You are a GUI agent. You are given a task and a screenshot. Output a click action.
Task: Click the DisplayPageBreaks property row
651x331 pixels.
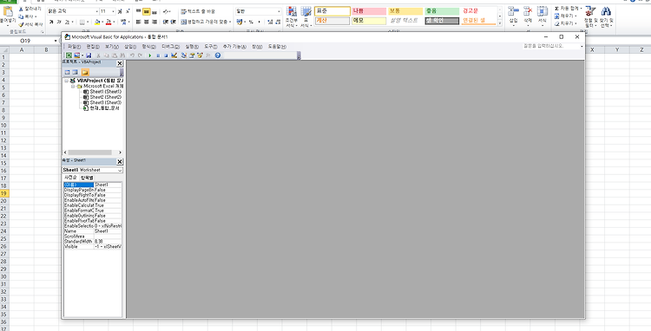(x=93, y=190)
